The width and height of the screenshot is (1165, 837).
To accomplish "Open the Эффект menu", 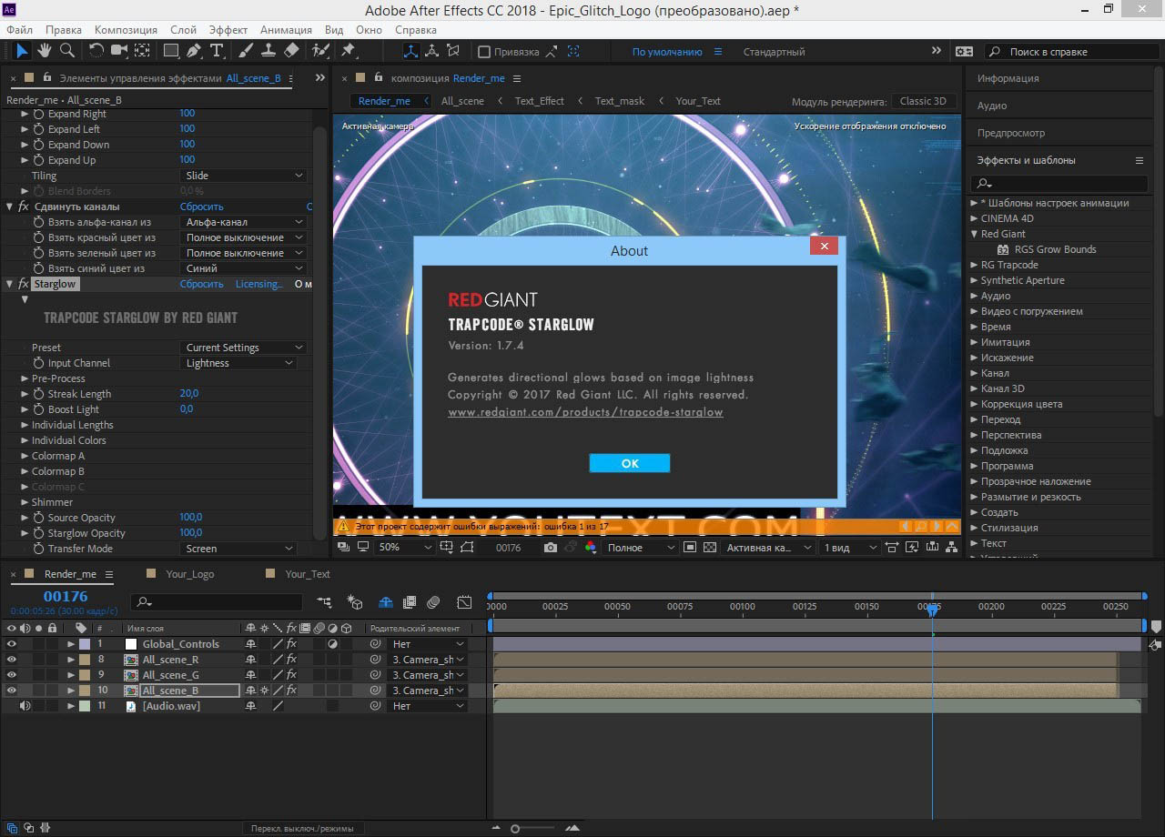I will tap(228, 30).
